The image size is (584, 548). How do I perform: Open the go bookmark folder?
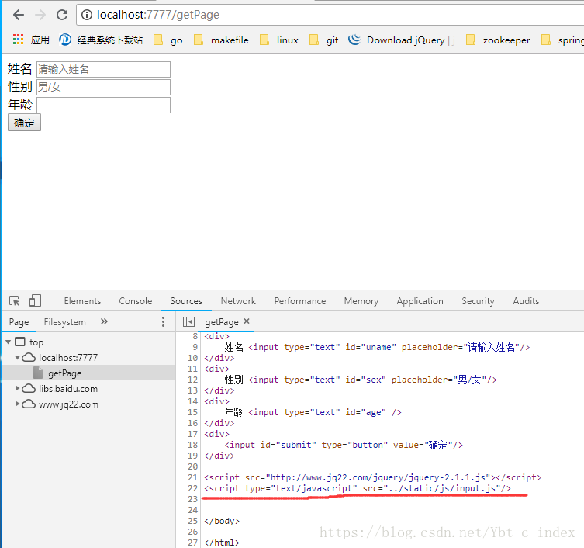(168, 40)
